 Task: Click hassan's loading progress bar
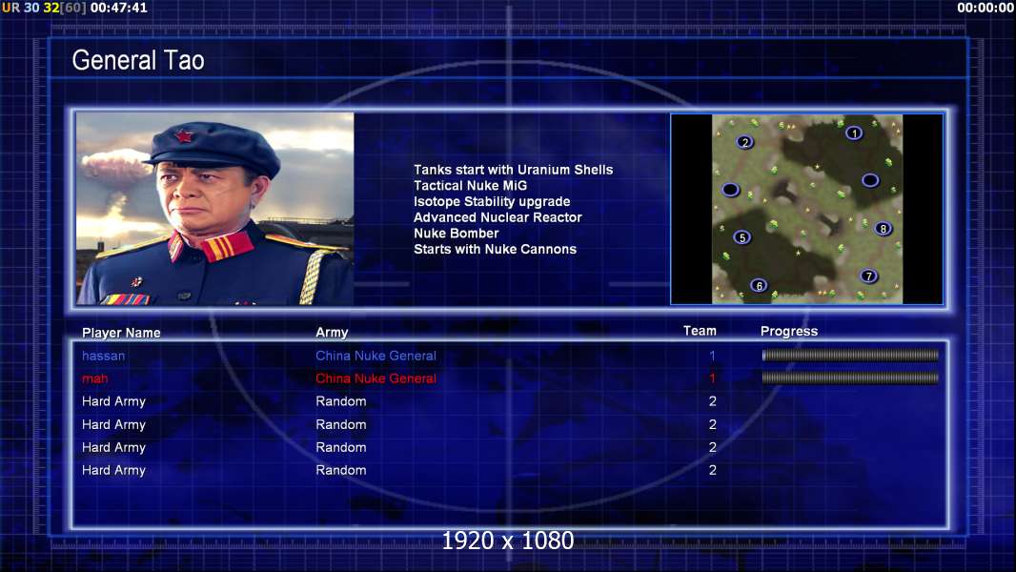(x=850, y=355)
